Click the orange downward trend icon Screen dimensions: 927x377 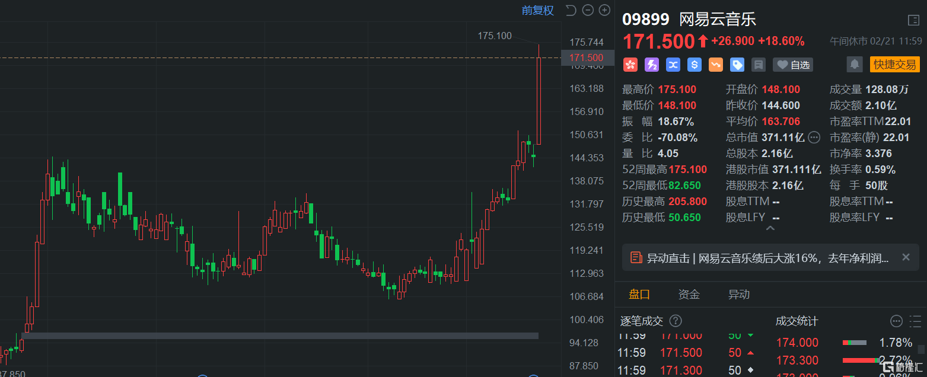point(716,65)
